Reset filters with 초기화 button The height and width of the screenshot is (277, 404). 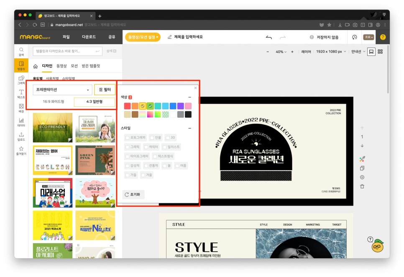133,194
